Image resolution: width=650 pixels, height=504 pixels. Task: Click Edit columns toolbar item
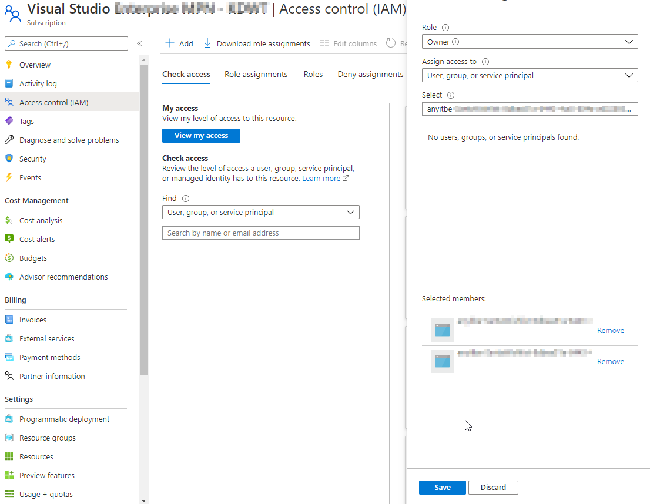(x=348, y=43)
